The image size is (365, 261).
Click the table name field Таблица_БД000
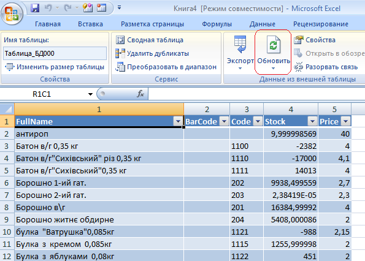[x=55, y=53]
